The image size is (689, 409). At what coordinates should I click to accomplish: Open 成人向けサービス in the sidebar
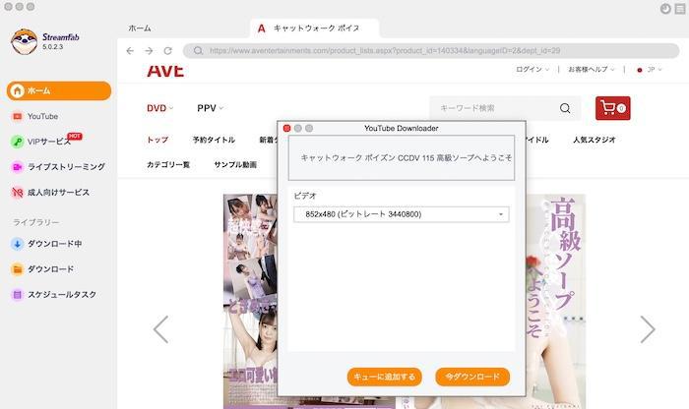click(58, 193)
